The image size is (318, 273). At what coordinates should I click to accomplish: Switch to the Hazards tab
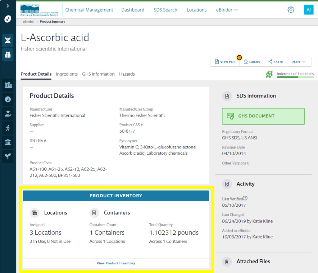click(127, 74)
